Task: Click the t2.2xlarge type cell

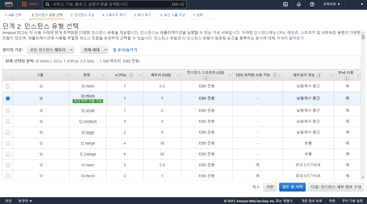Action: point(88,154)
